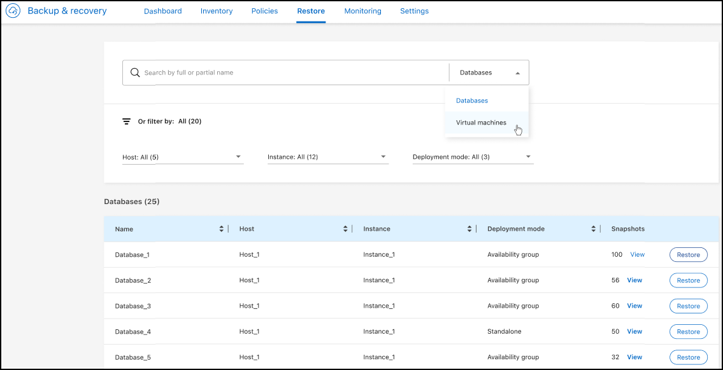Click the search magnifier icon

pyautogui.click(x=135, y=72)
